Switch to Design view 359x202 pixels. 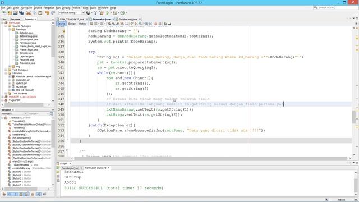coord(72,24)
